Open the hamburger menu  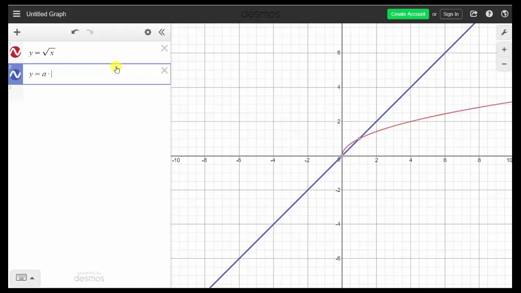tap(16, 14)
